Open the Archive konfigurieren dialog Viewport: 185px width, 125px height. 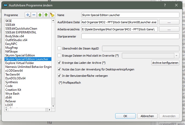165,62
